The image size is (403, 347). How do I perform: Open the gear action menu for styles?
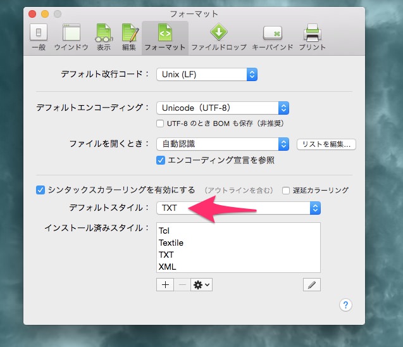click(201, 285)
